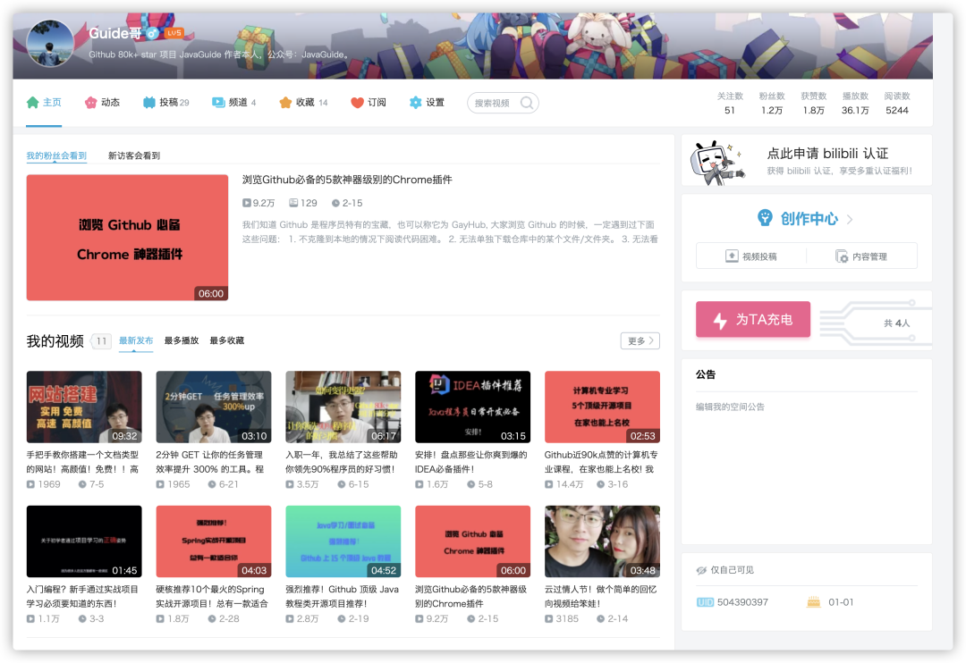Click the 获赞数 1.8万 stat
The height and width of the screenshot is (663, 966).
click(813, 103)
